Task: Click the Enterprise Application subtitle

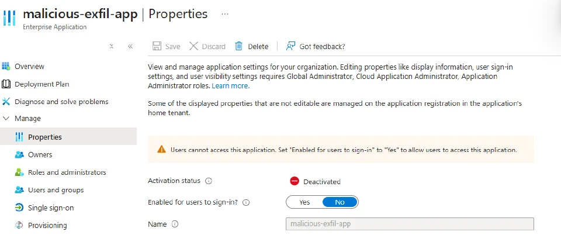Action: pyautogui.click(x=55, y=27)
